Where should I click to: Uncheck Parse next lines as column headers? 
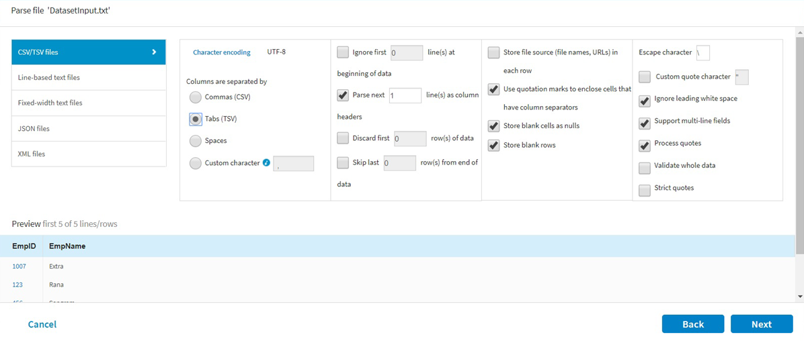tap(343, 95)
